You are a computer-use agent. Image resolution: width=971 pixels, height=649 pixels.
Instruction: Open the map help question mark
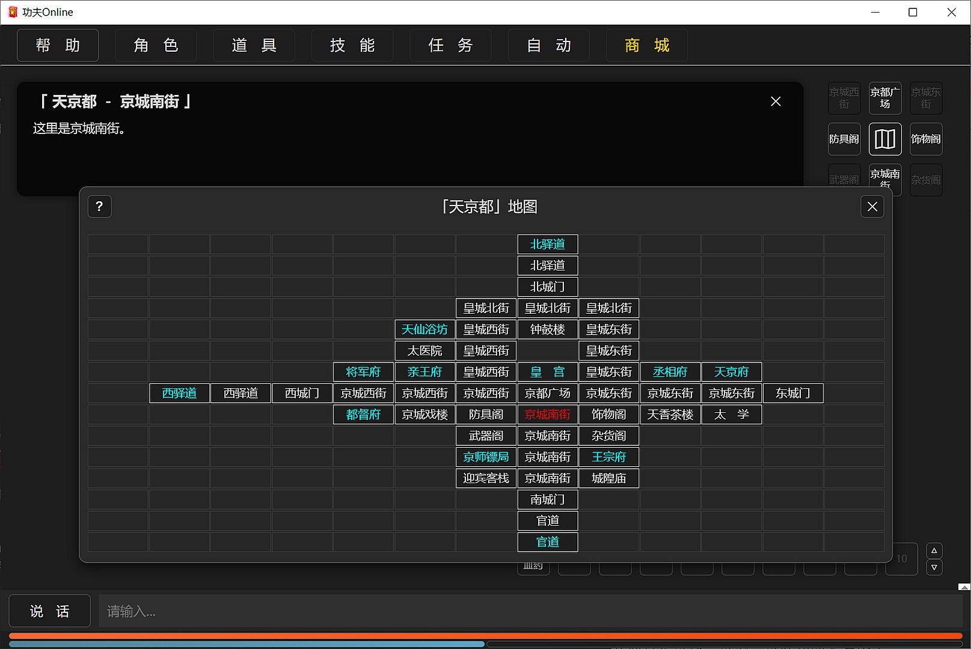(100, 207)
